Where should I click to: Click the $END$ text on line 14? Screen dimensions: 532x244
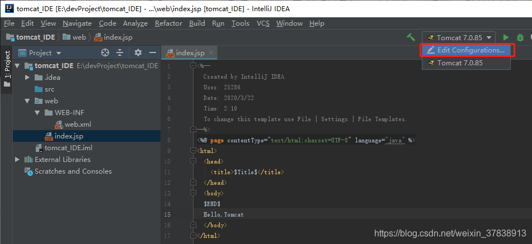tap(212, 204)
